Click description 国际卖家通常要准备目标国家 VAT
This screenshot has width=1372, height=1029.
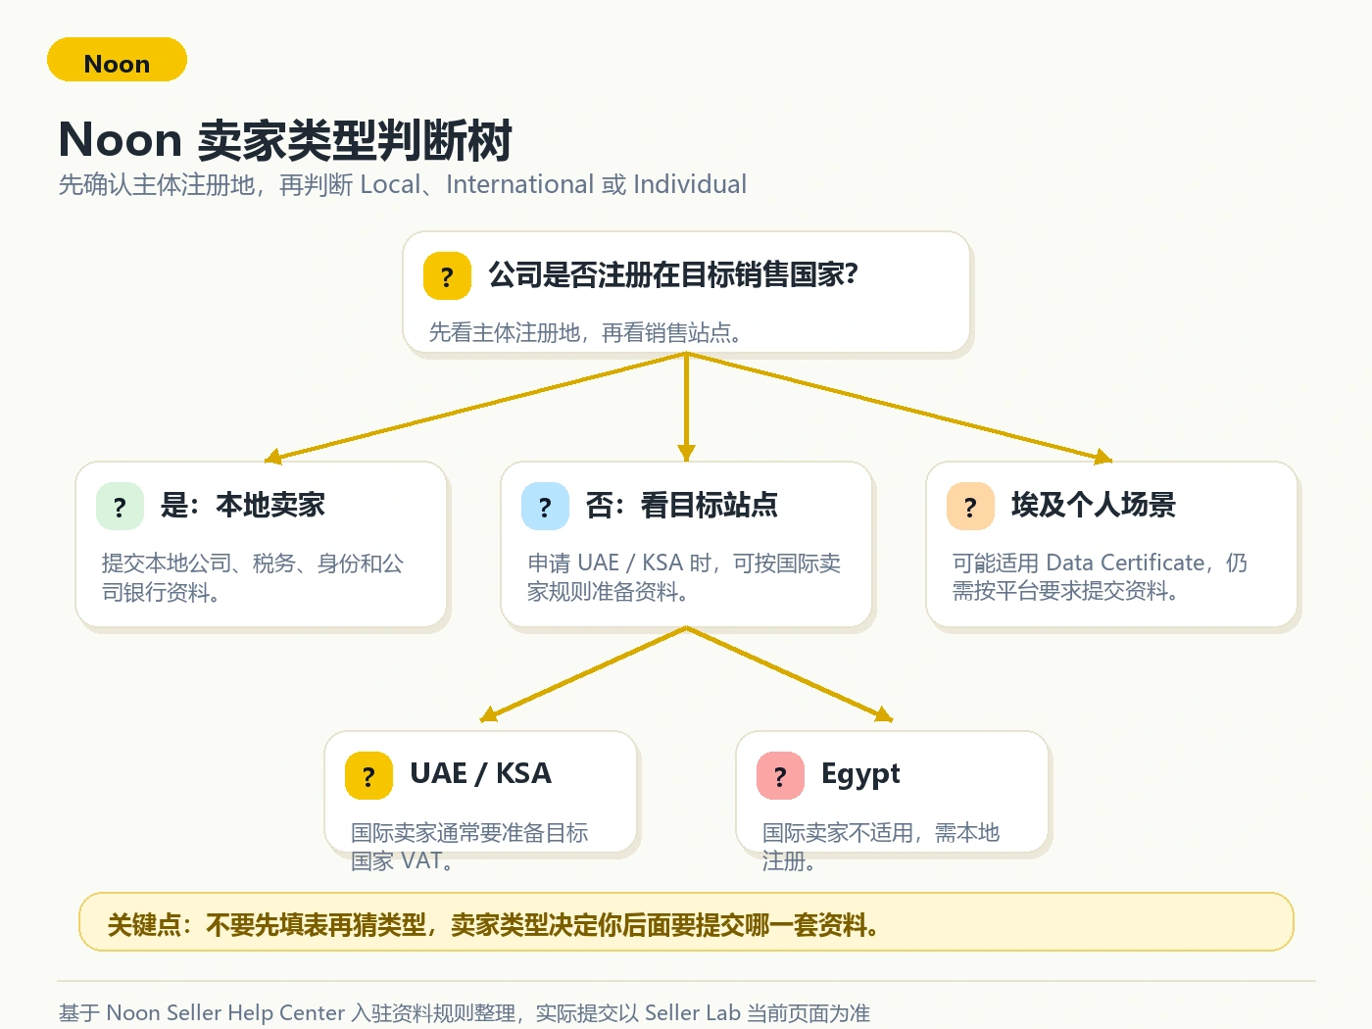[469, 847]
